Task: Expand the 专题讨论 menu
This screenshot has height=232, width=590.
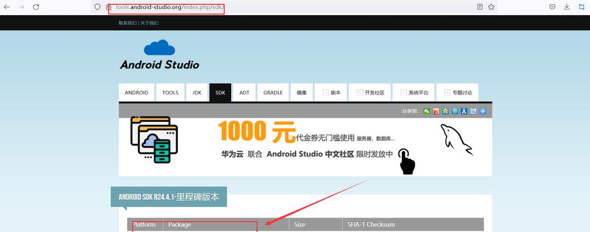Action: tap(457, 93)
